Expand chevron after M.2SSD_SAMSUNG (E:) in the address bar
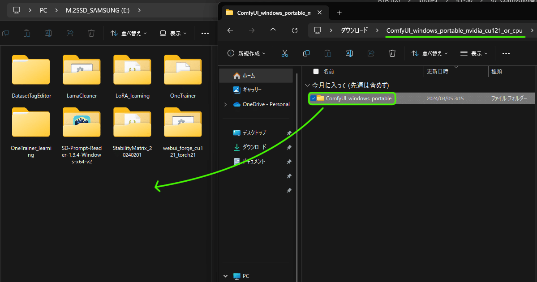Image resolution: width=537 pixels, height=282 pixels. [139, 10]
